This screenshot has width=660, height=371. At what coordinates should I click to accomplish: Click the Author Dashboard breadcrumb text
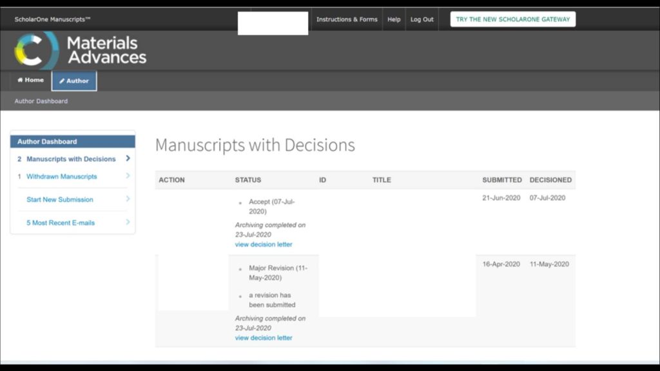pyautogui.click(x=41, y=101)
